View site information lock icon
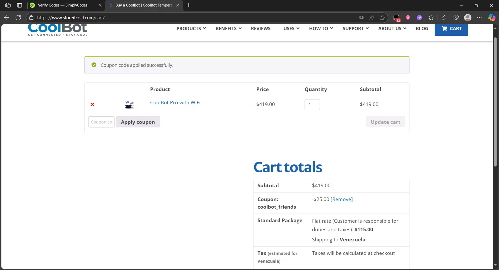The height and width of the screenshot is (270, 499). tap(31, 18)
